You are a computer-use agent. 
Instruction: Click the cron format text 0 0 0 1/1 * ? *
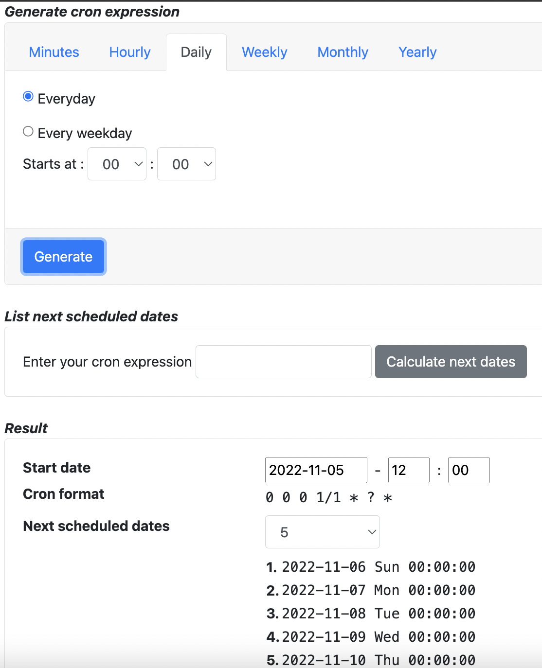point(329,497)
